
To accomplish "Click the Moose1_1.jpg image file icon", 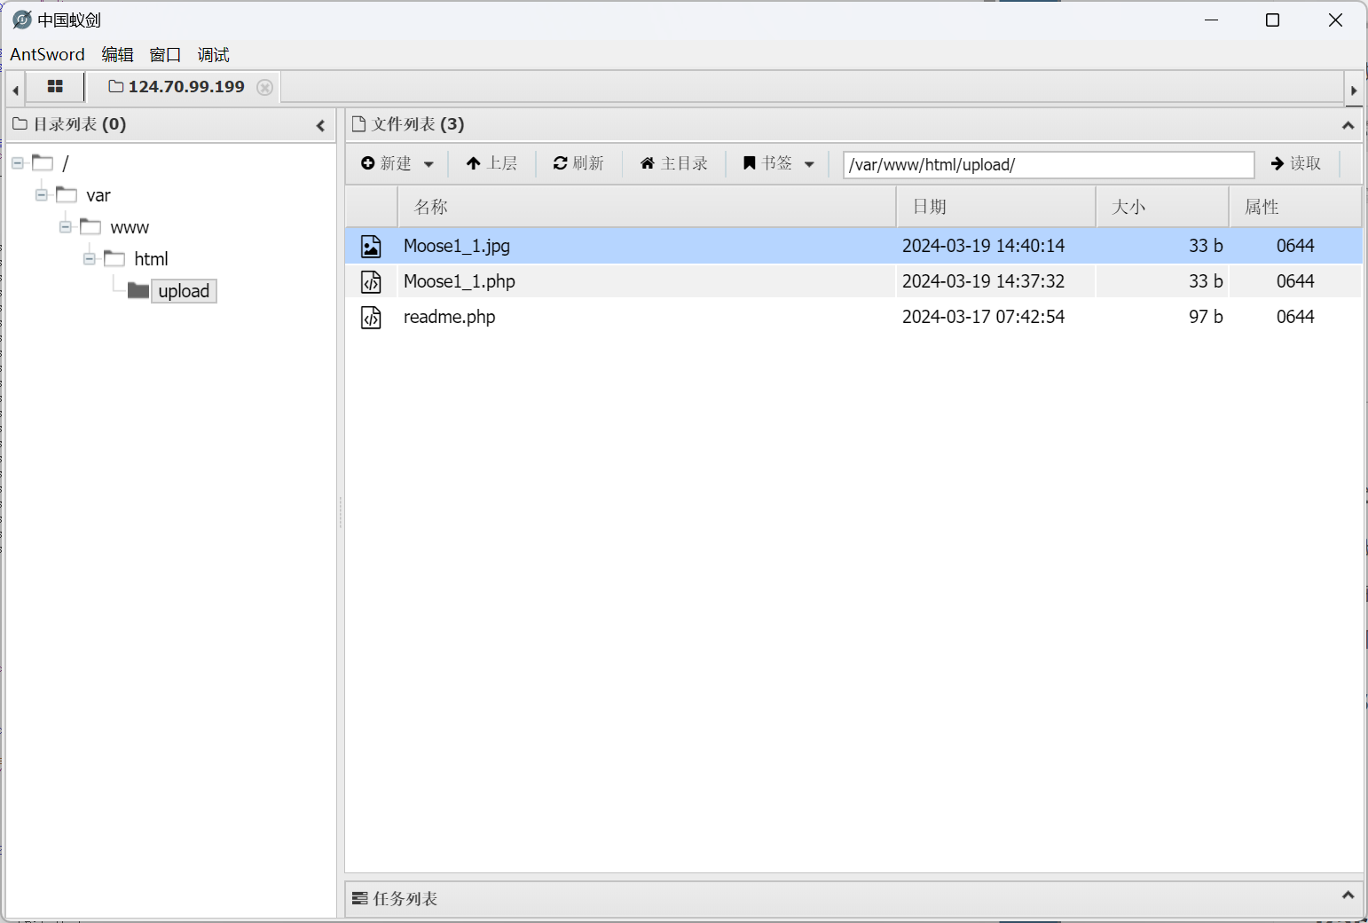I will pyautogui.click(x=371, y=247).
